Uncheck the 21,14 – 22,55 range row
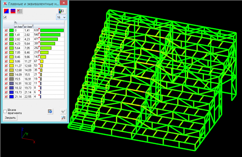Image resolution: width=242 pixels, height=157 pixels. pos(6,97)
